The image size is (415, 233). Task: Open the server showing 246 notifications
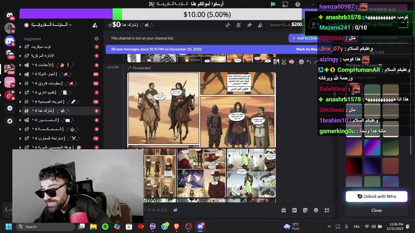click(x=10, y=69)
